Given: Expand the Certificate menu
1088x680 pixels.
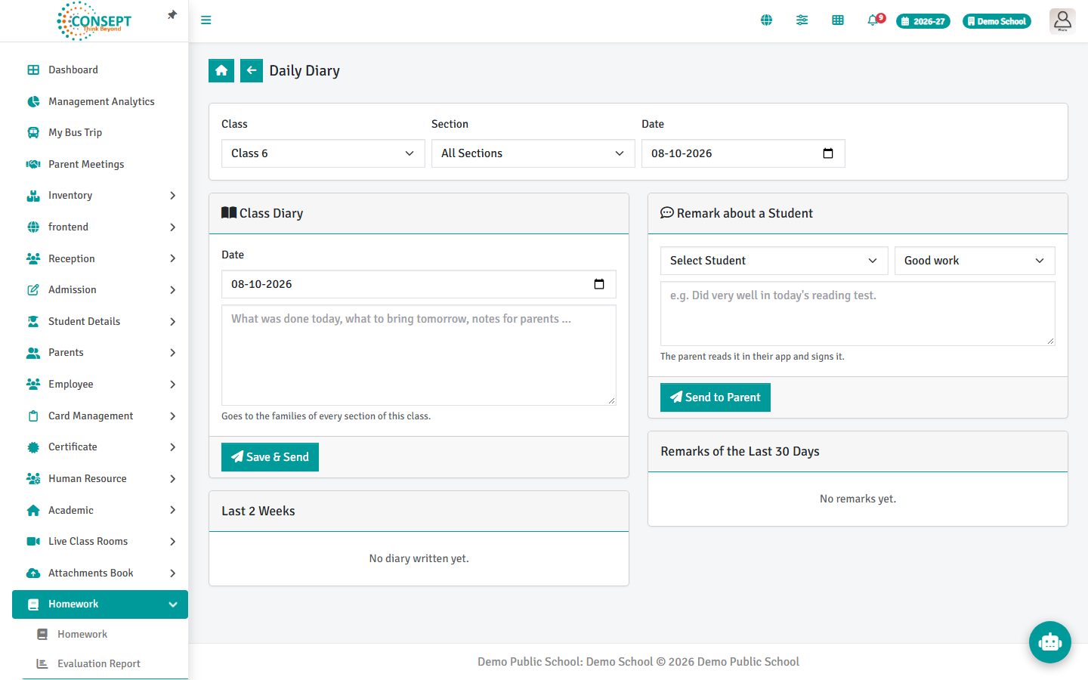Looking at the screenshot, I should coord(100,447).
